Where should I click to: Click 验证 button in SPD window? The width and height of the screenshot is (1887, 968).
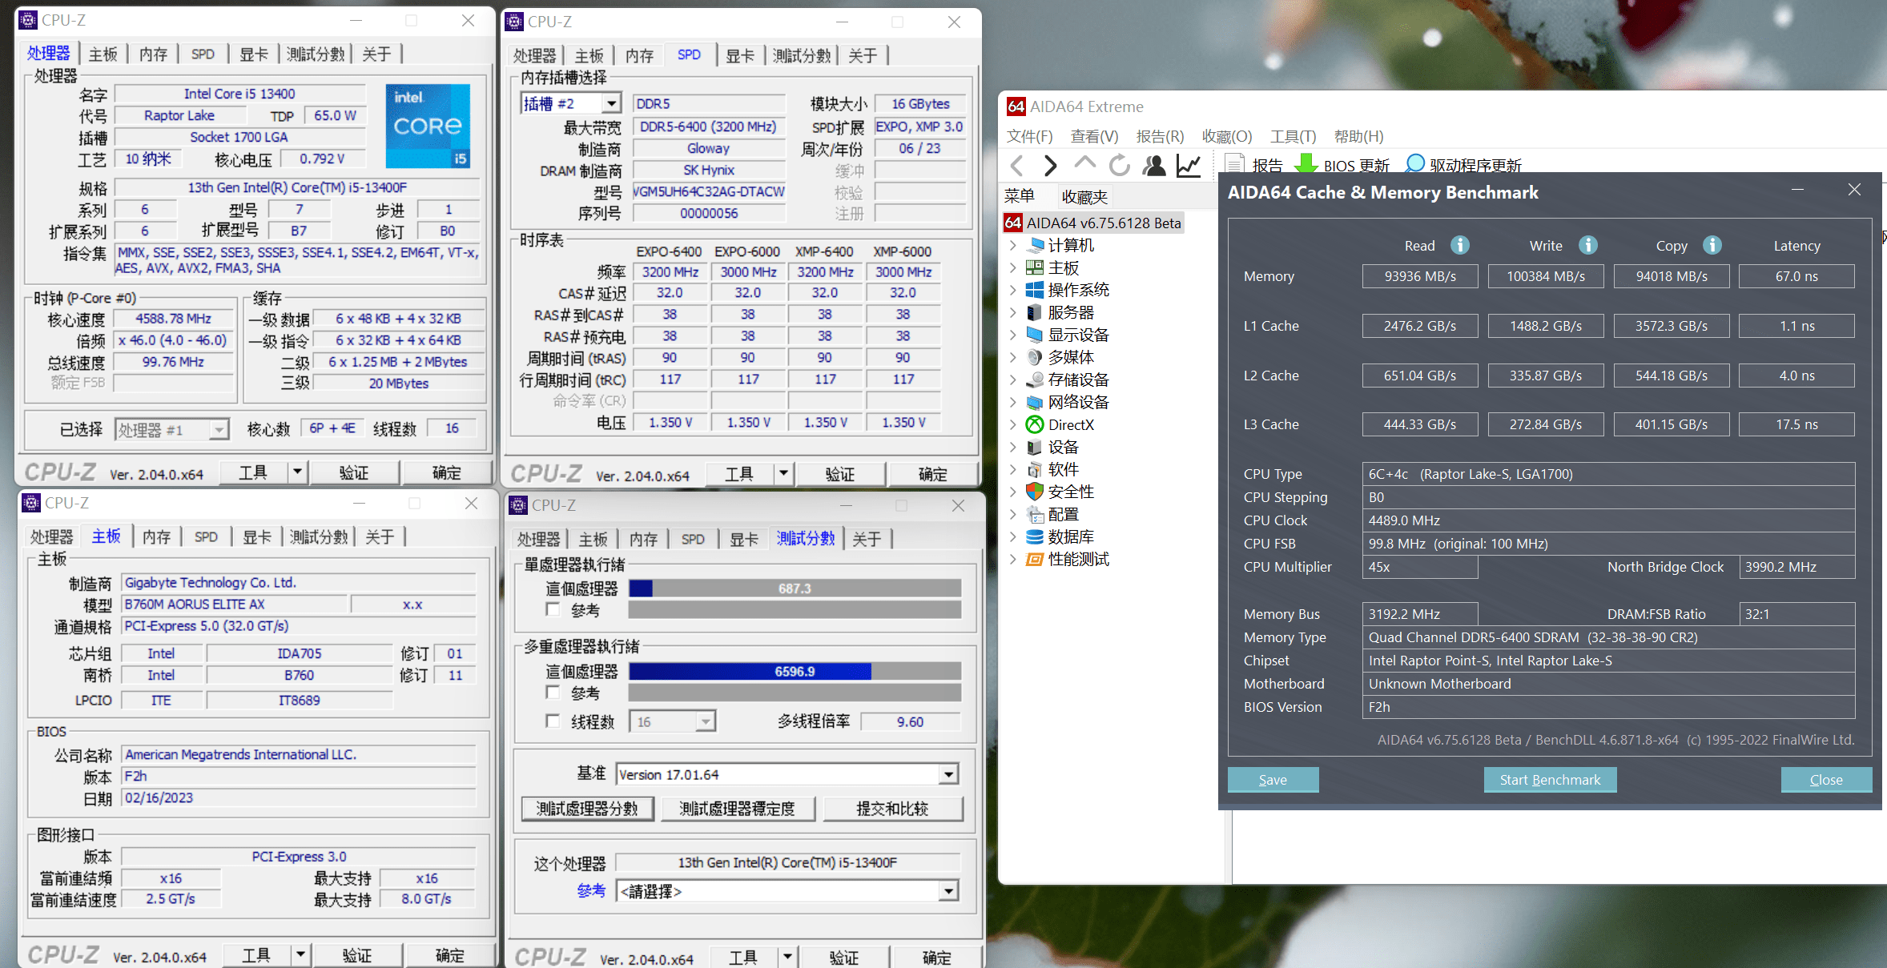click(x=840, y=474)
